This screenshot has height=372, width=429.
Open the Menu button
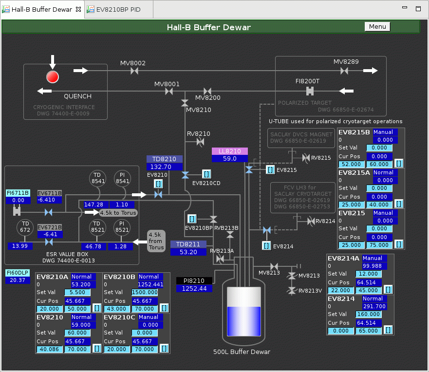[377, 27]
